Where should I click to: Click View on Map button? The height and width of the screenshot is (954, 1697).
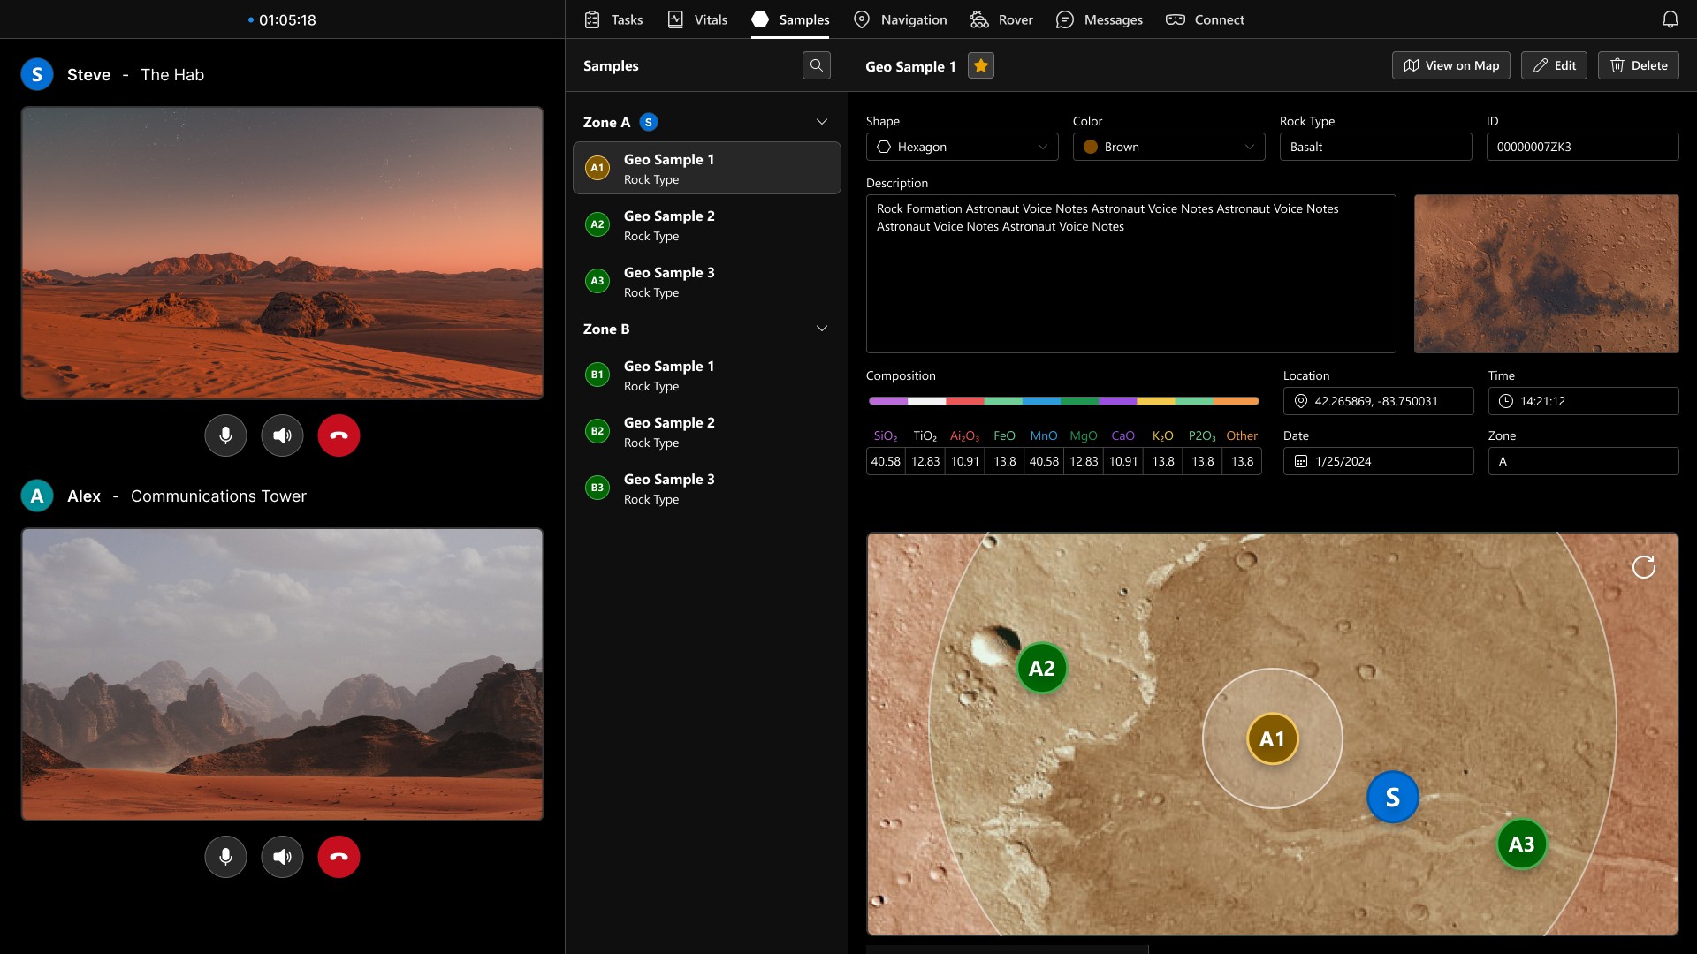pyautogui.click(x=1450, y=65)
